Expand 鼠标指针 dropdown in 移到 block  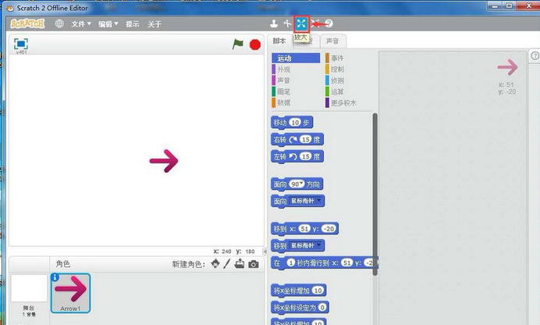pyautogui.click(x=320, y=245)
